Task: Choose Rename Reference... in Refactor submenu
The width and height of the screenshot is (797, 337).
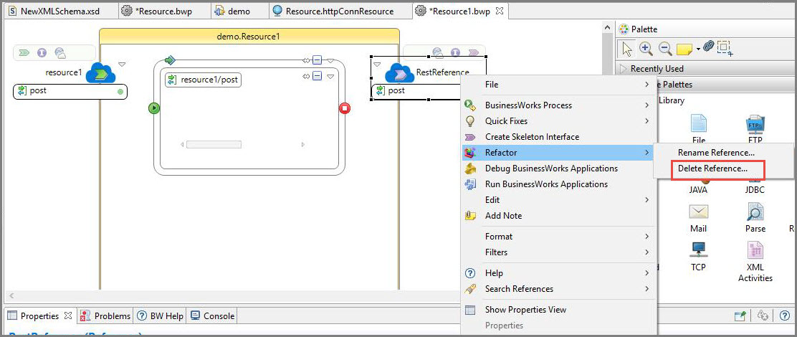Action: [716, 153]
